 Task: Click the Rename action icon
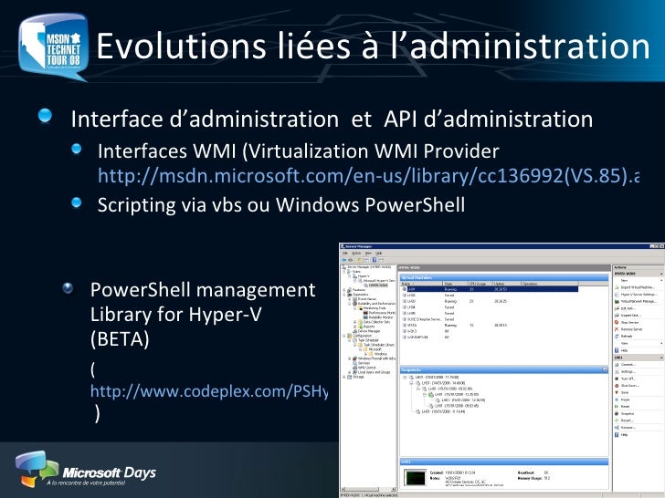pos(617,427)
